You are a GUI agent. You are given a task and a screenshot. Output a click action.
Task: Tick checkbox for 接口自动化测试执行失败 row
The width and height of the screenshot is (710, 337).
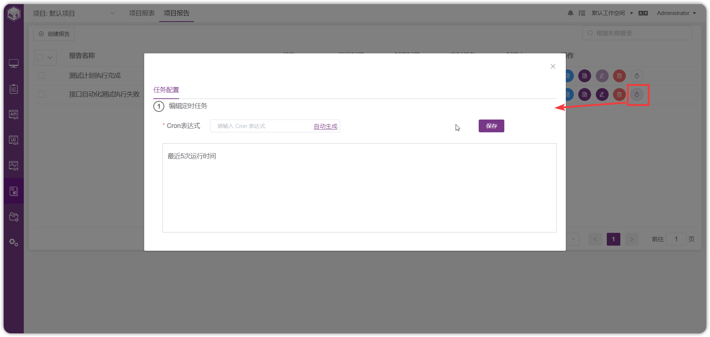[42, 94]
